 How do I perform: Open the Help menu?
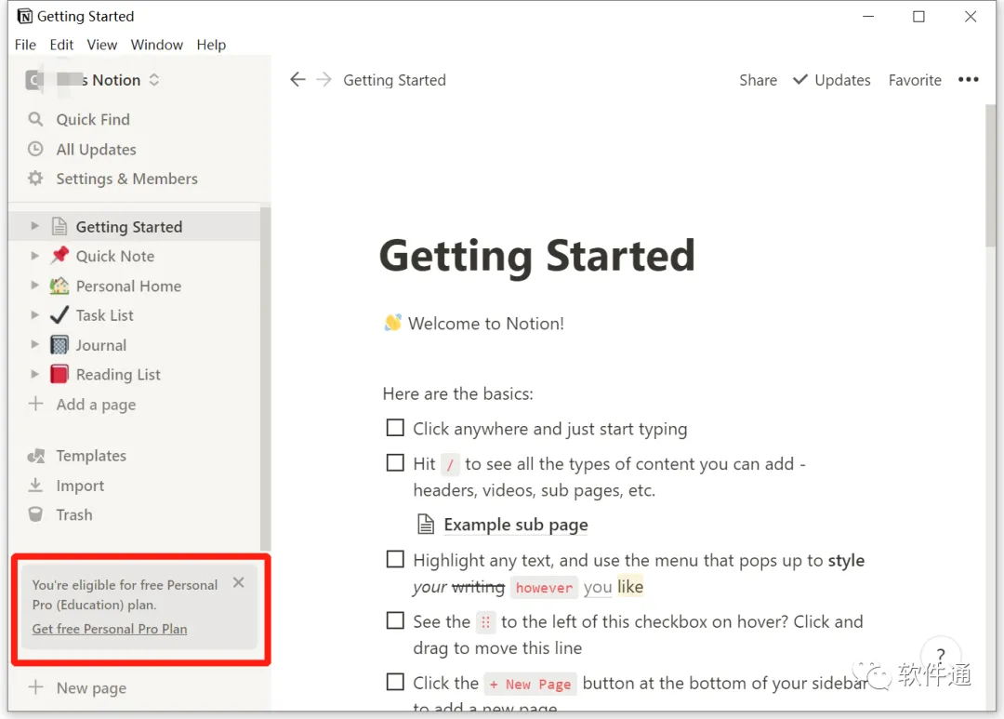click(211, 45)
